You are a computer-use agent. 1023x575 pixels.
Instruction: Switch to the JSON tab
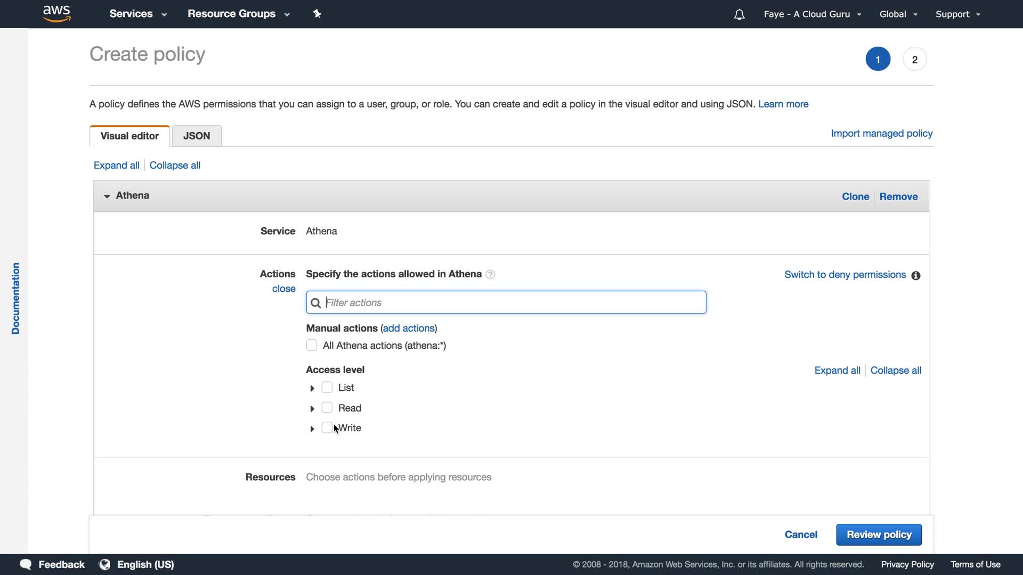197,136
